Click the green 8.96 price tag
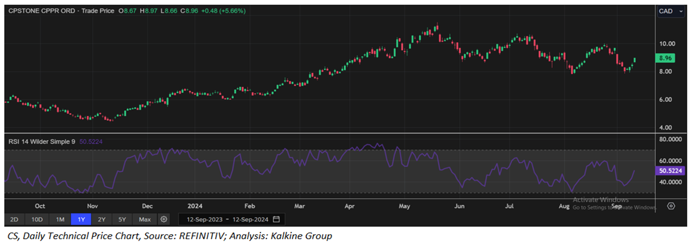The height and width of the screenshot is (245, 689). [665, 58]
